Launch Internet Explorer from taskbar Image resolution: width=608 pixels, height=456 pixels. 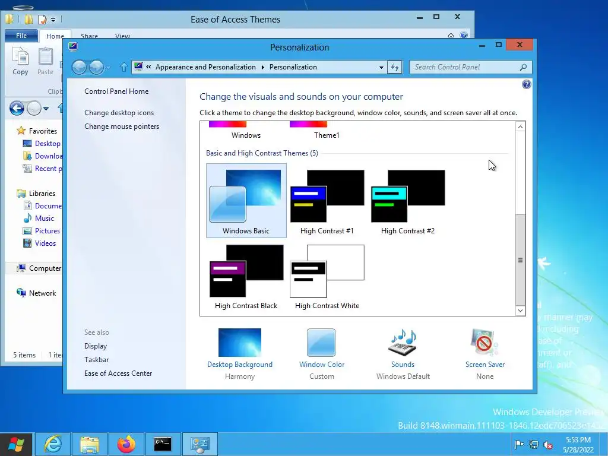pyautogui.click(x=53, y=444)
